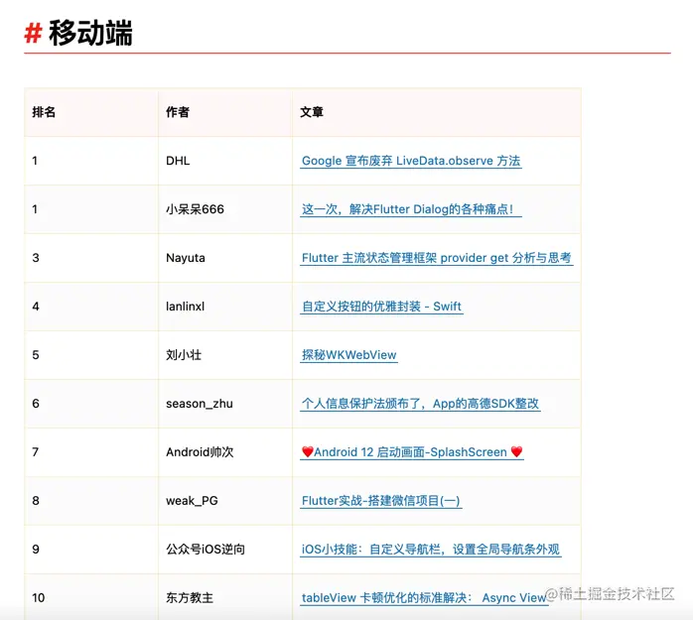This screenshot has width=693, height=620.
Task: Select author name 刘小壮
Action: point(184,355)
